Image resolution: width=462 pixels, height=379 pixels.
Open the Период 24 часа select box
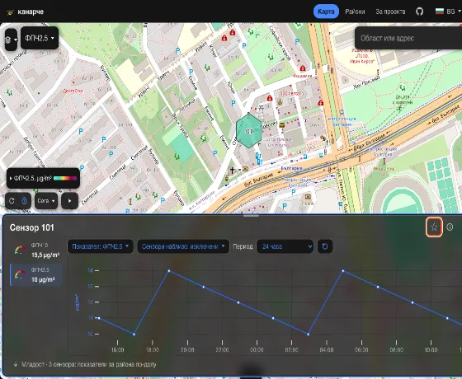[285, 246]
